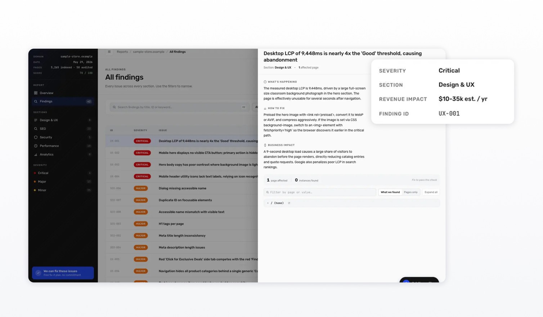The width and height of the screenshot is (543, 317).
Task: Open Overview via its grid icon
Action: (36, 93)
